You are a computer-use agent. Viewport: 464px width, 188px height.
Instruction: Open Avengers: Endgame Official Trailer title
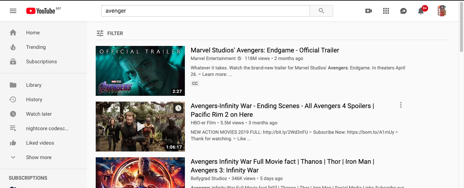pos(265,50)
